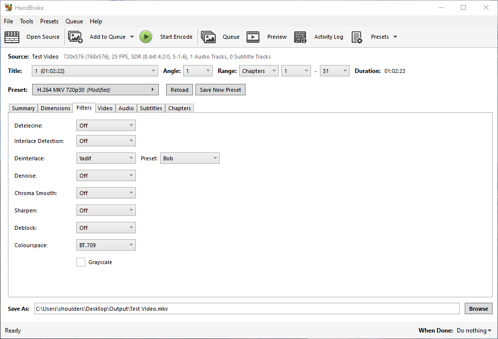Click the source name Test Video
This screenshot has width=498, height=339.
pyautogui.click(x=45, y=57)
